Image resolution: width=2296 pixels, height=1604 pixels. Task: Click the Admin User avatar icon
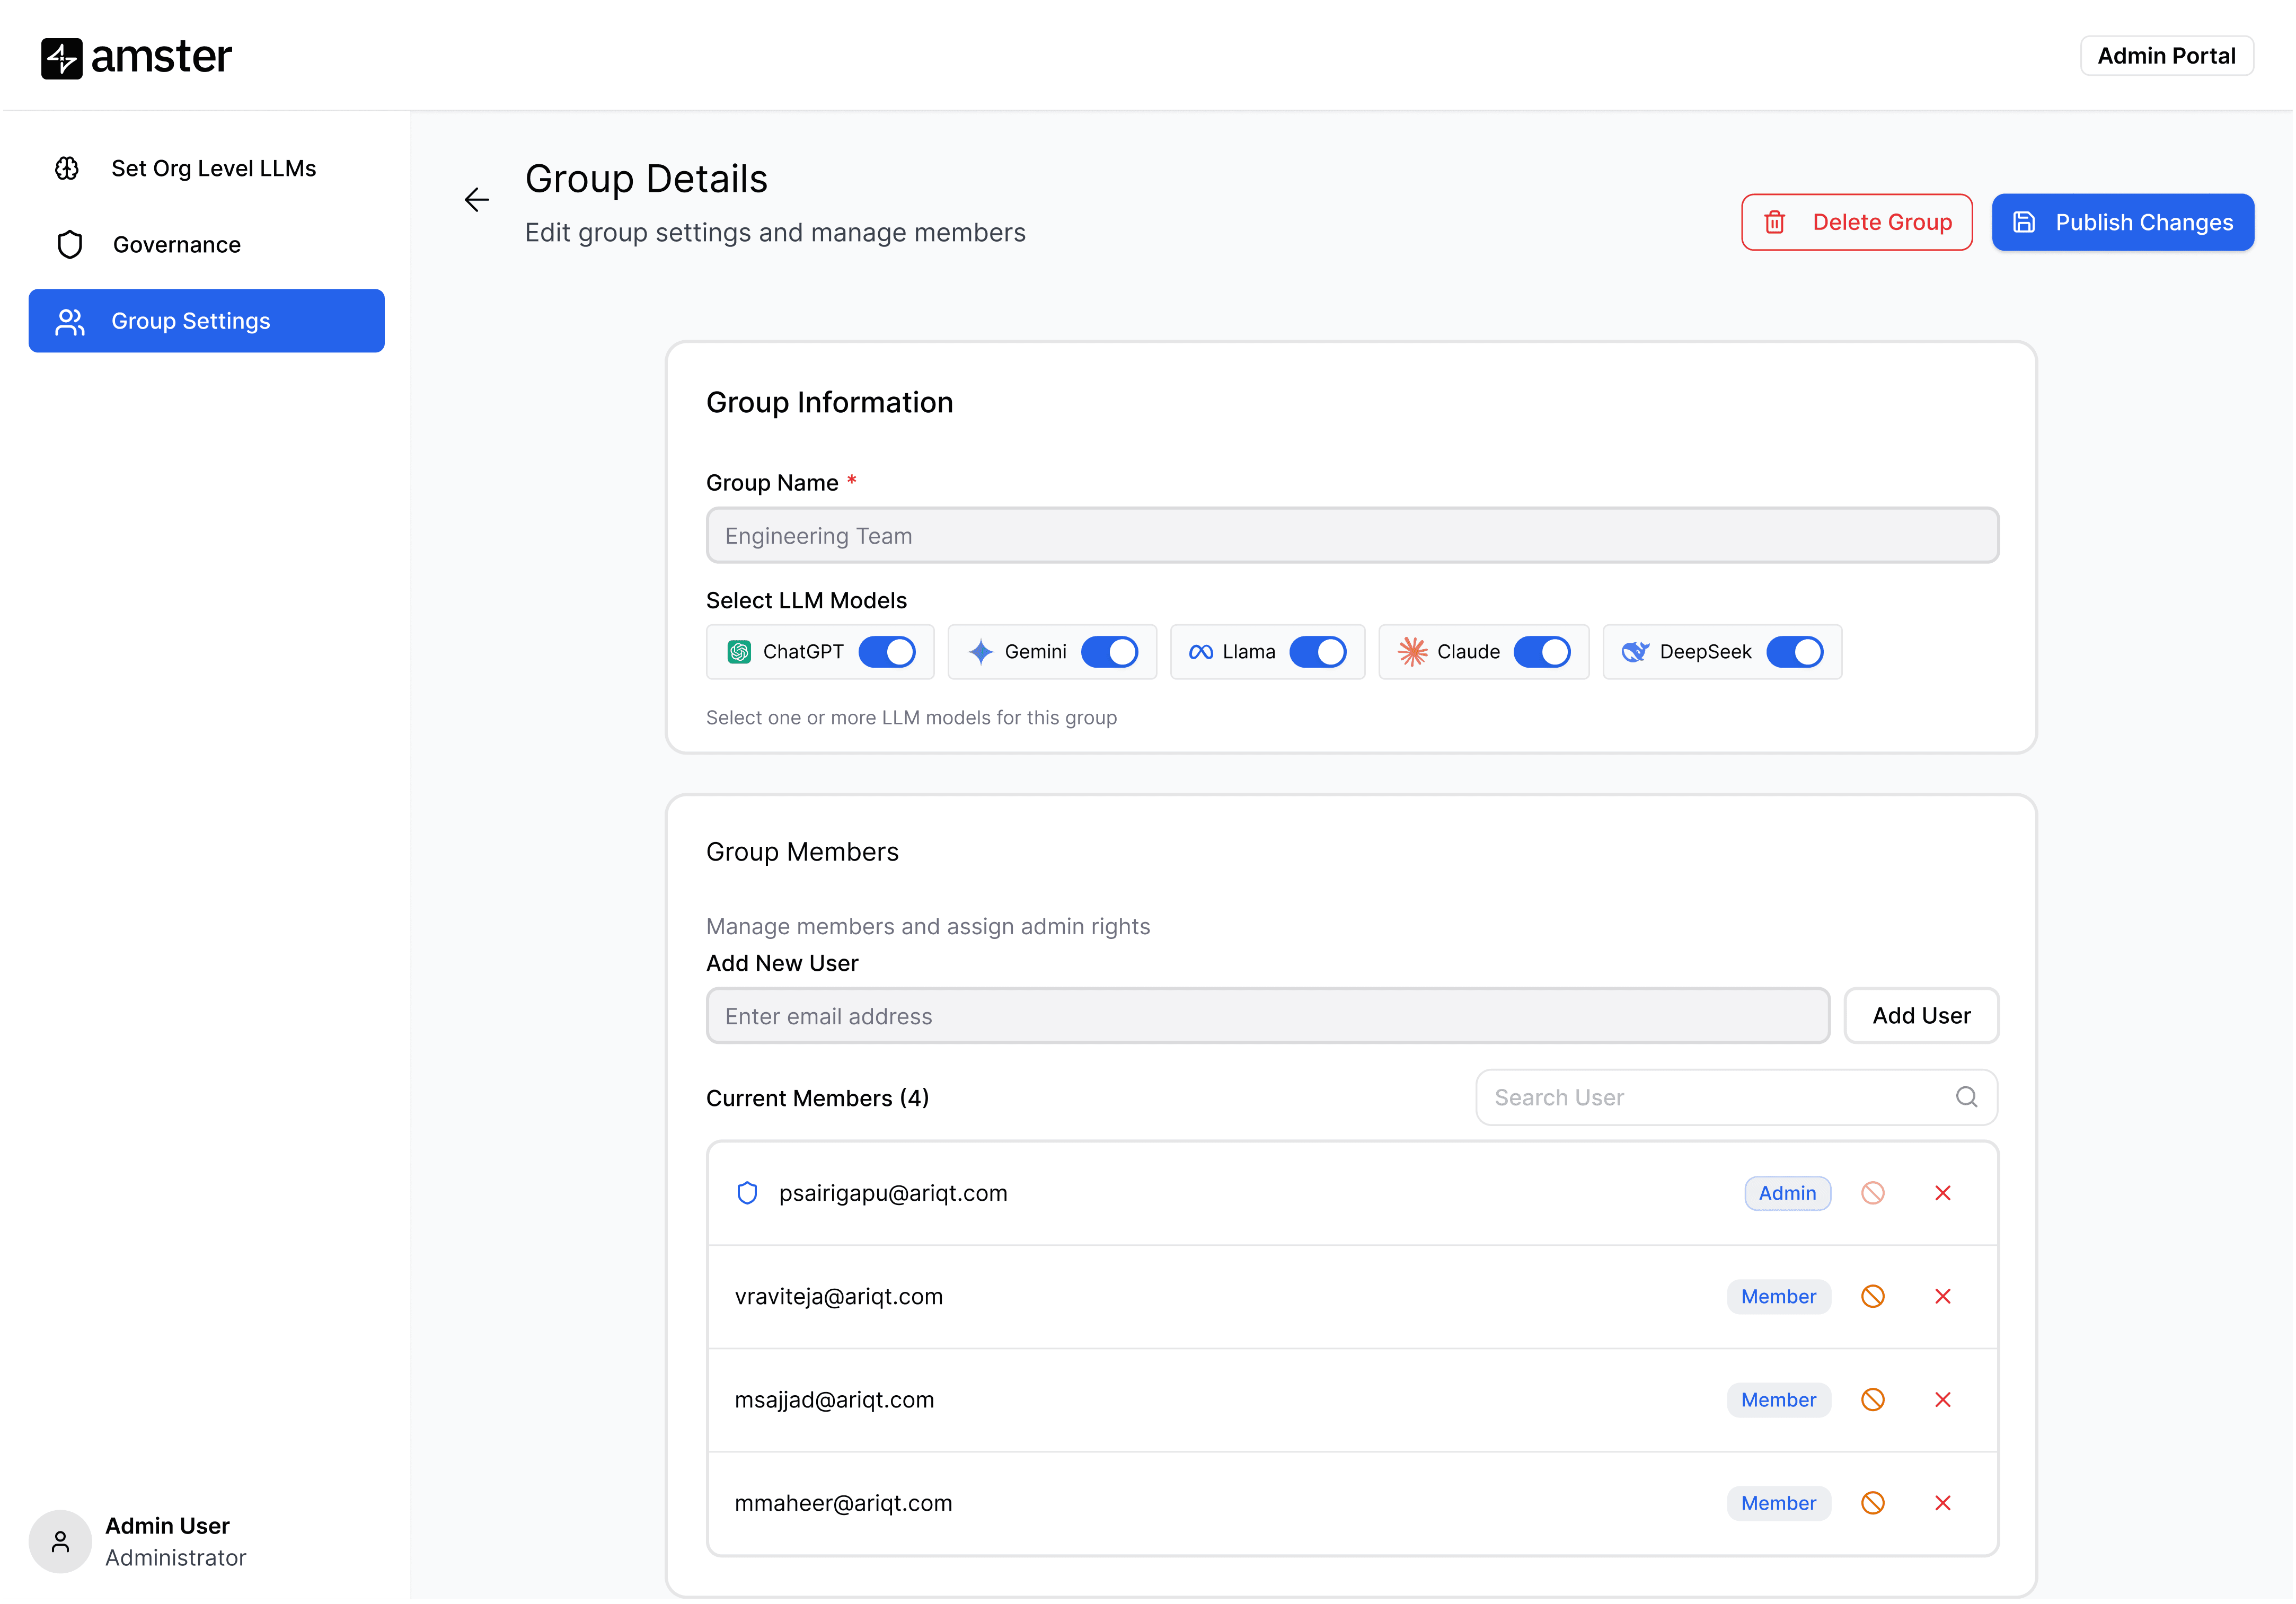[x=60, y=1541]
